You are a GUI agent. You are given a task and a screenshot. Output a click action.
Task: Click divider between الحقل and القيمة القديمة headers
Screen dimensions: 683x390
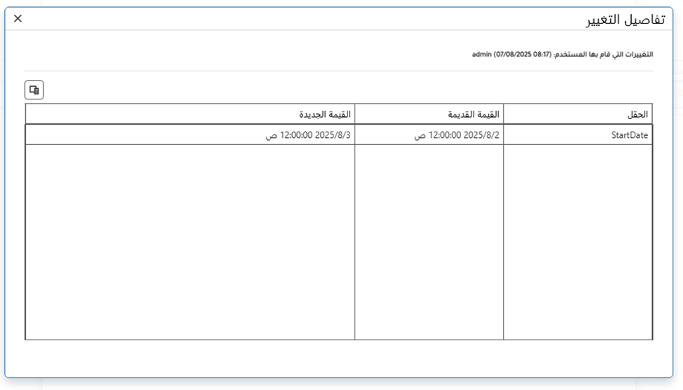[x=504, y=114]
